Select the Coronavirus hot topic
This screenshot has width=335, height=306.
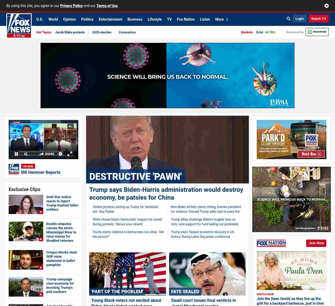click(x=127, y=32)
